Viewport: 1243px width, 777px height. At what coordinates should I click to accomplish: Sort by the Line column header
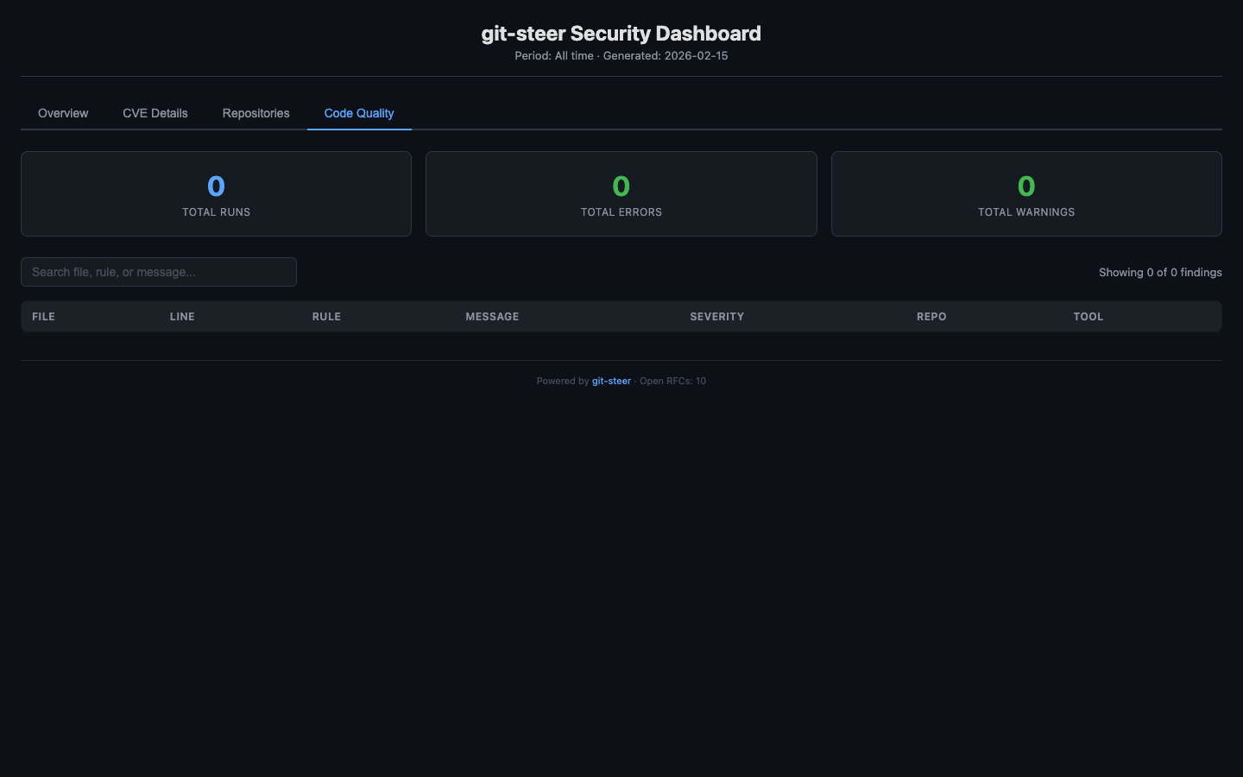pos(182,317)
